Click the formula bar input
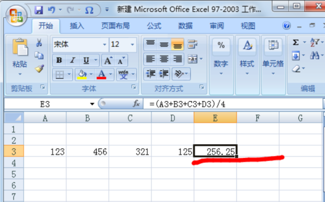Image resolution: width=325 pixels, height=202 pixels. coord(233,104)
